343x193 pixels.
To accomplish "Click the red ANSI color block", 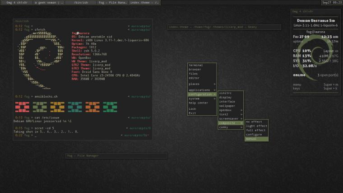I will (22, 107).
